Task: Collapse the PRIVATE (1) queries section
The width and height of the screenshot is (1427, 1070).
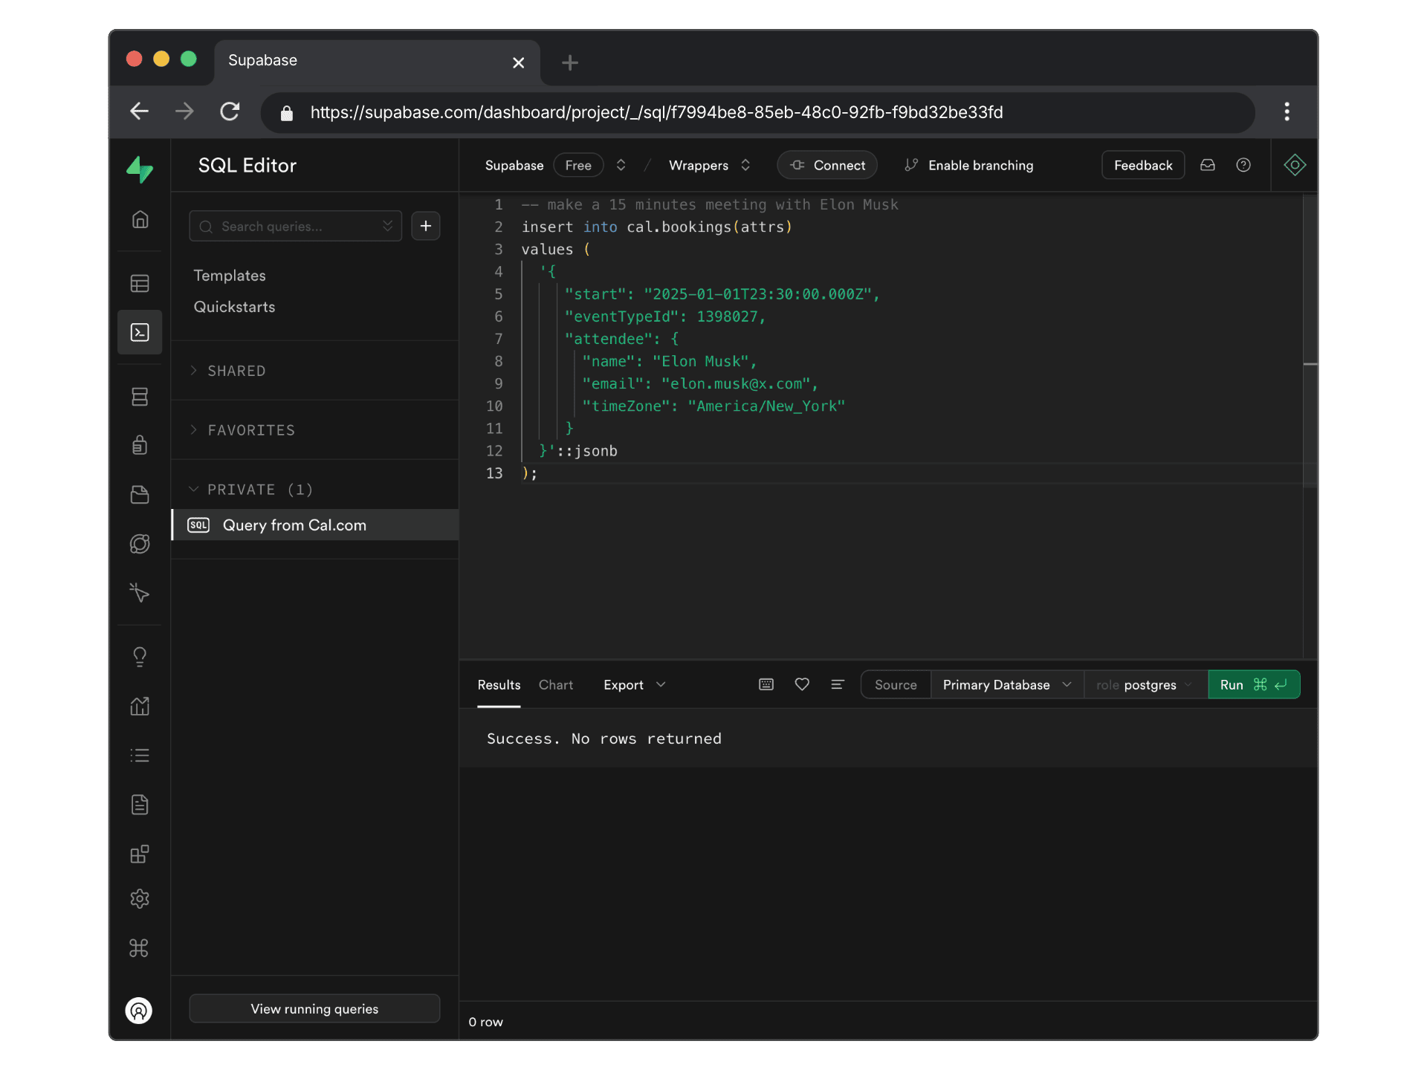Action: point(251,490)
